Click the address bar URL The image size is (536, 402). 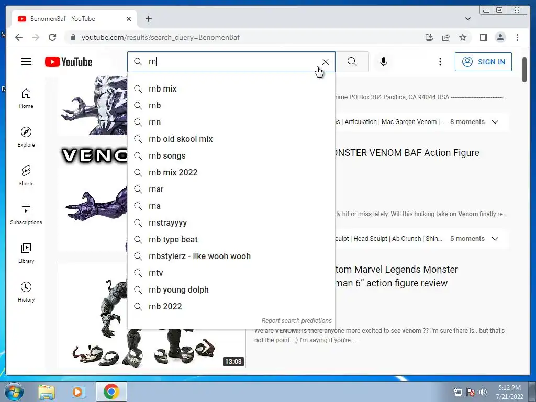click(x=161, y=37)
